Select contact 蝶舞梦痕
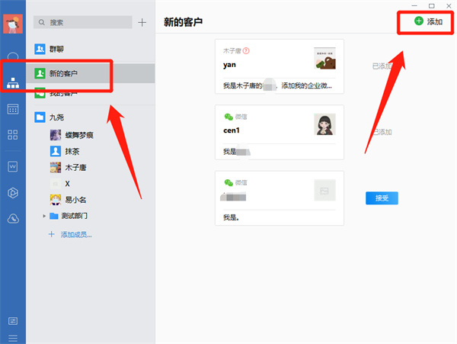 tap(91, 135)
